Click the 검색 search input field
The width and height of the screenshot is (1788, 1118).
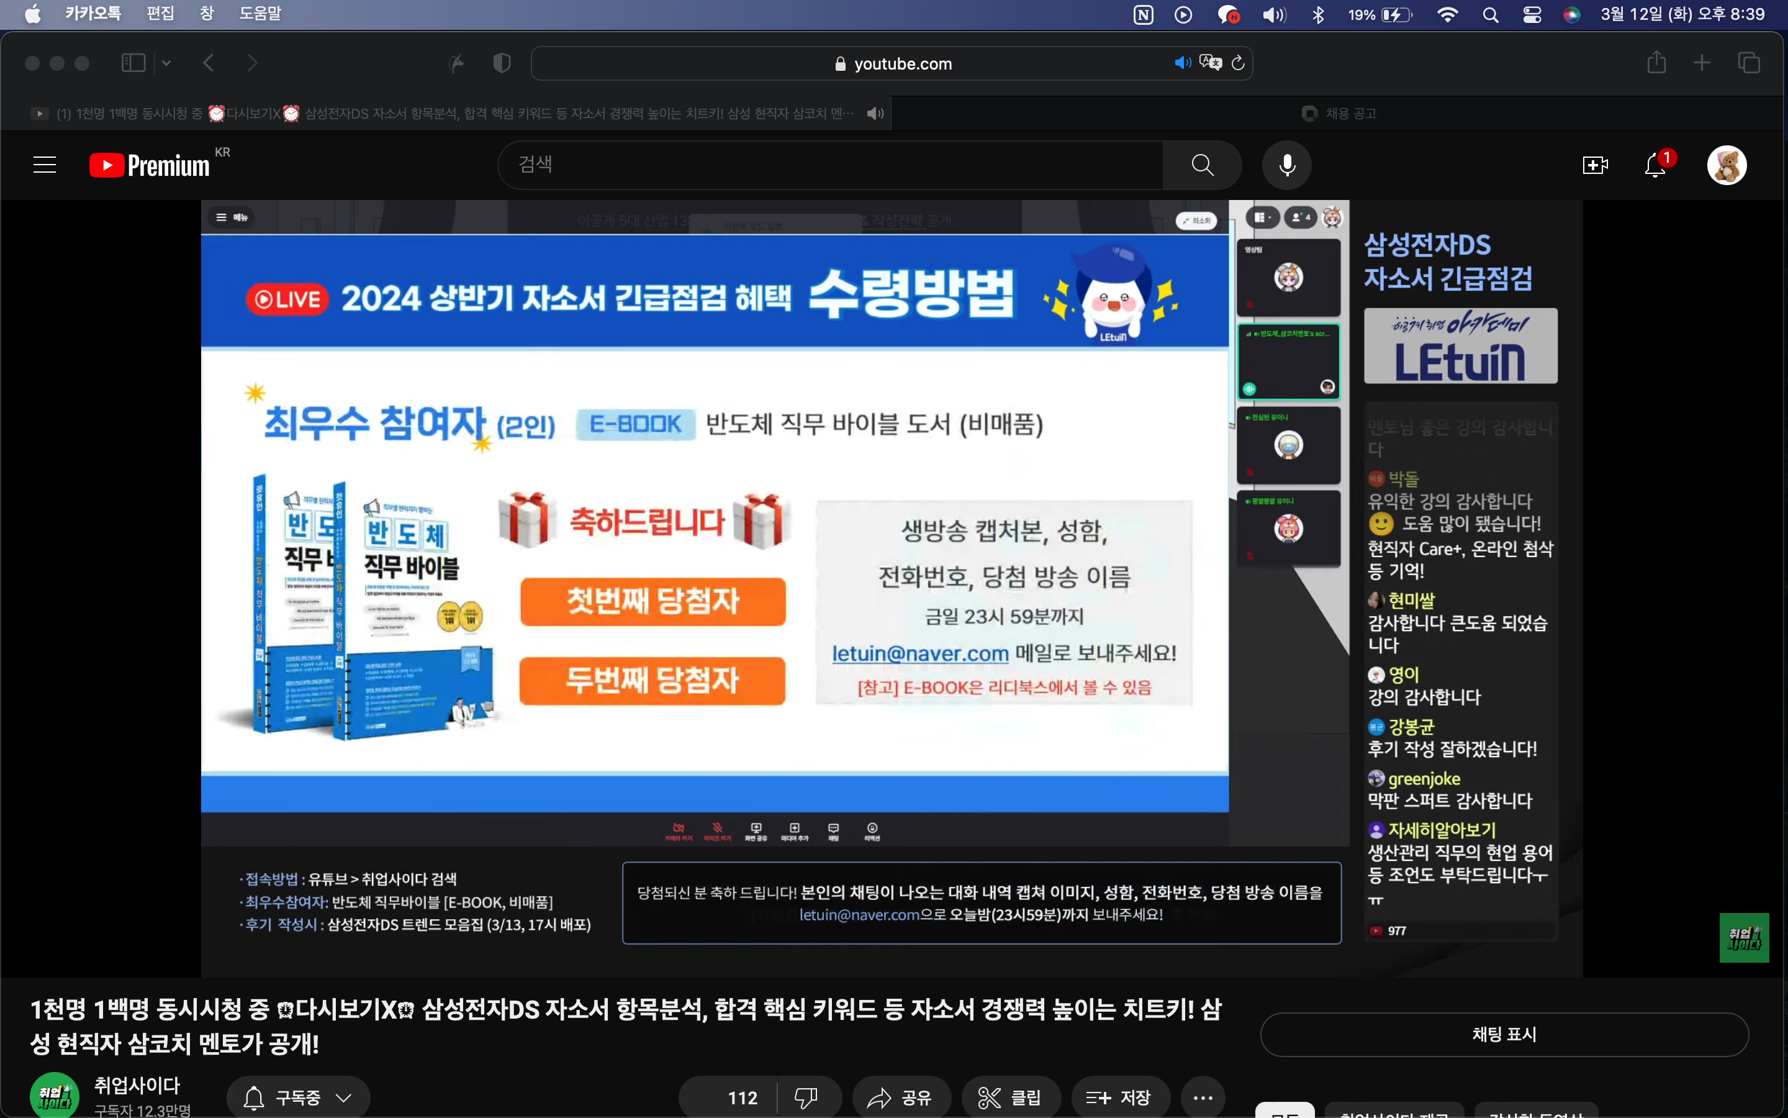click(x=828, y=165)
